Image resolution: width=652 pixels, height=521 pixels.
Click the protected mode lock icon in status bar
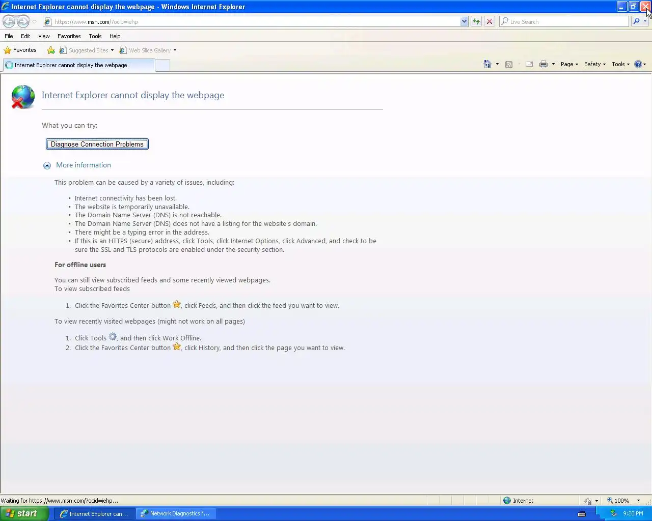[x=588, y=501]
